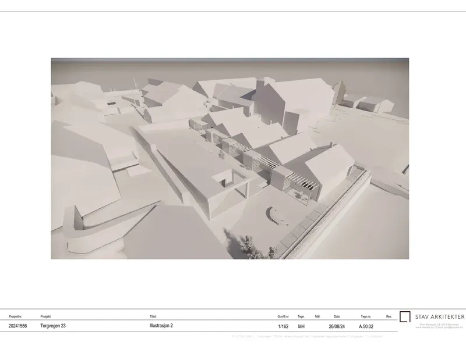Click the 'Prosjekt:' label

pyautogui.click(x=46, y=316)
